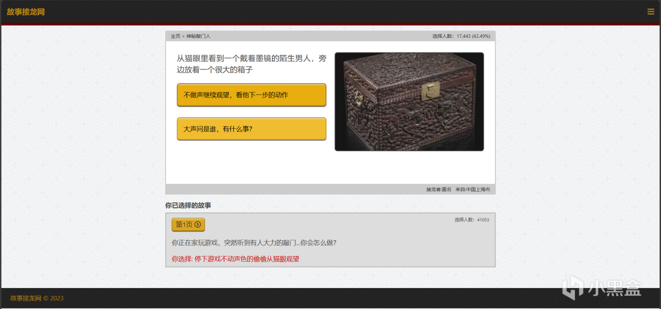Click the brass latch on the chest

coord(431,91)
